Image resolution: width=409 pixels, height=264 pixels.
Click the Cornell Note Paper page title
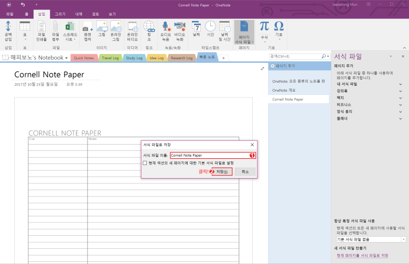click(49, 75)
